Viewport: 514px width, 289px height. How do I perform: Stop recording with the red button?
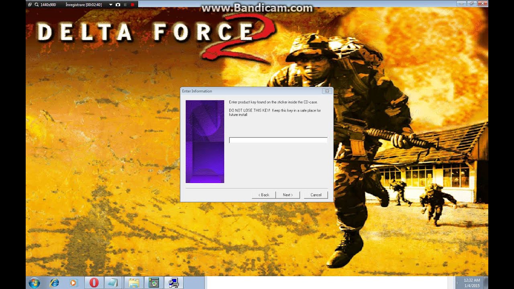(x=132, y=4)
